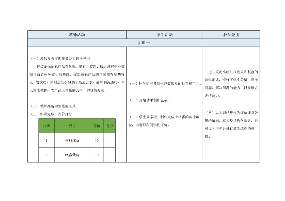The image size is (285, 201).
Task: Click the paragraph （七）采用小组汇报成果和复盘
Action: 231,84
